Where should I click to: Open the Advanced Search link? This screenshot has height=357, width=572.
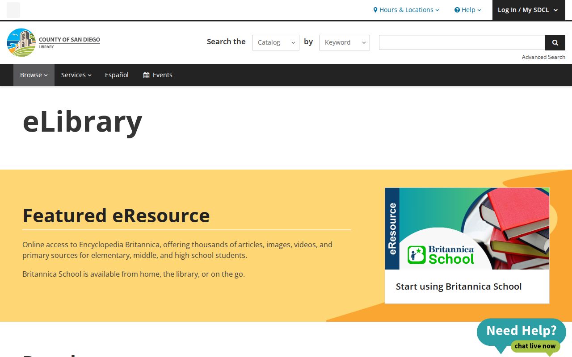tap(543, 57)
